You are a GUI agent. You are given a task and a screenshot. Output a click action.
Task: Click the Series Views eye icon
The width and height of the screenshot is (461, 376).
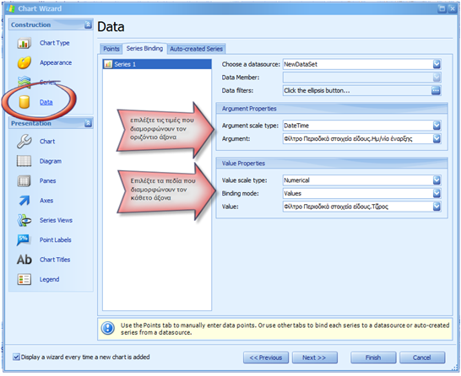coord(24,220)
